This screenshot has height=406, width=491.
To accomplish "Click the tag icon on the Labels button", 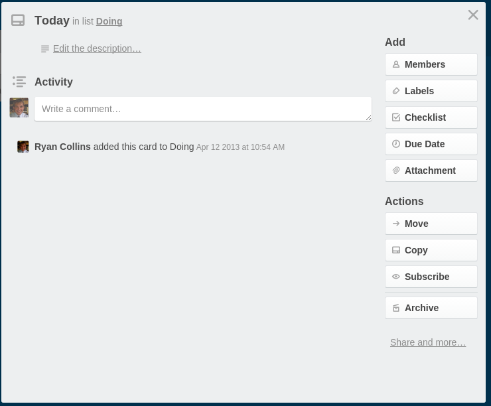I will click(x=396, y=91).
